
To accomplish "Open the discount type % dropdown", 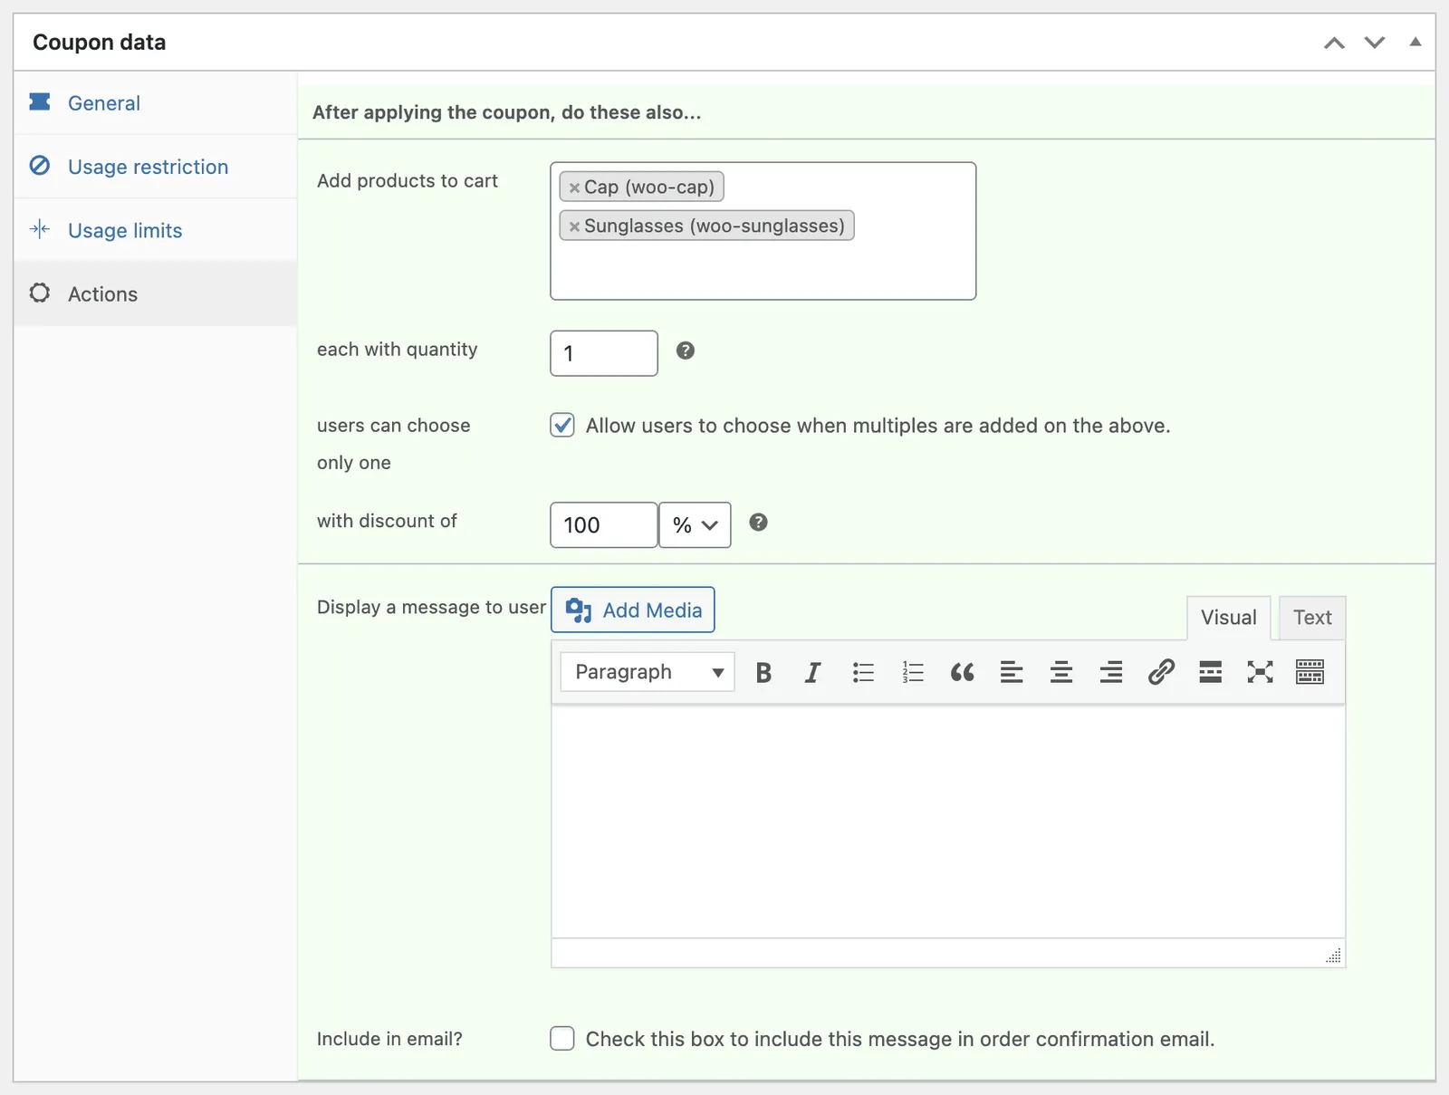I will (x=695, y=525).
